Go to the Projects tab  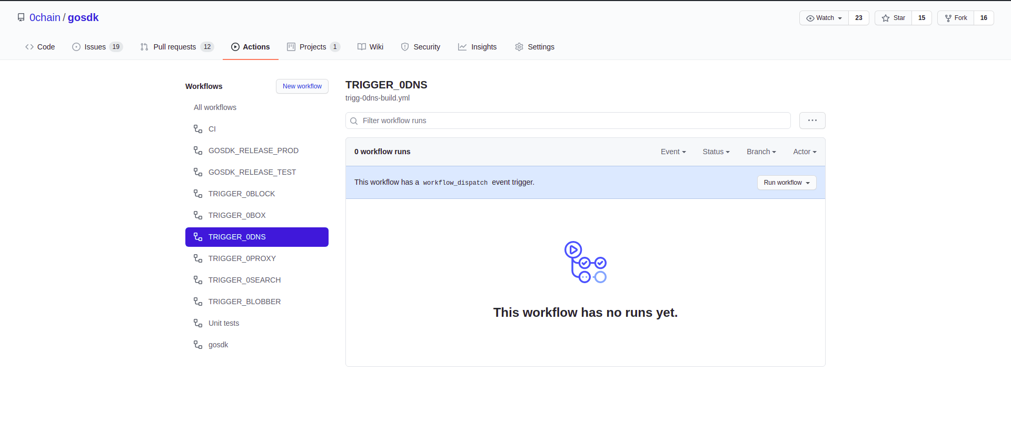pyautogui.click(x=313, y=47)
